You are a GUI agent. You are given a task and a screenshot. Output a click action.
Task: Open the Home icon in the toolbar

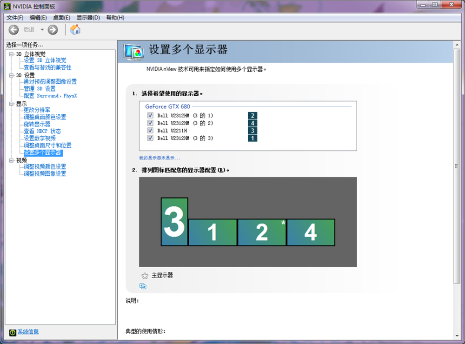pos(75,30)
